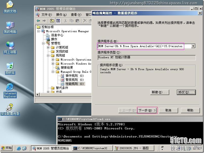Click provider type field Windows NT
Image resolution: width=204 pixels, height=153 pixels.
click(147, 57)
